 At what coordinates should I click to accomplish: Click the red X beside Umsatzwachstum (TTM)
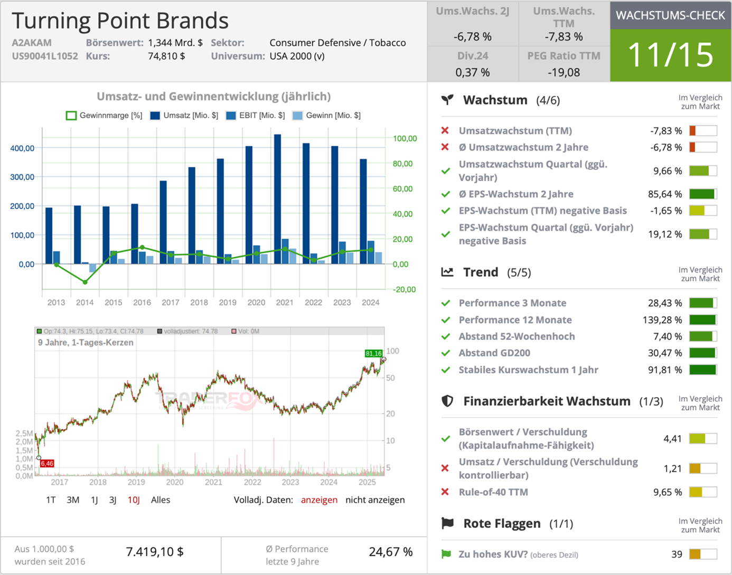point(445,130)
